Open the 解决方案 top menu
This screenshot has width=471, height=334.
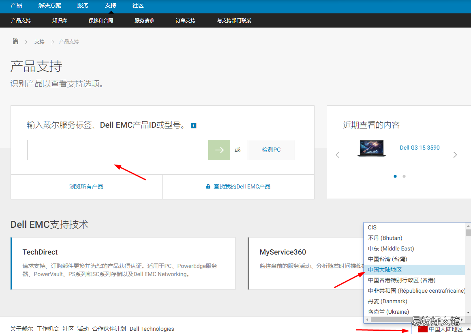[x=50, y=5]
